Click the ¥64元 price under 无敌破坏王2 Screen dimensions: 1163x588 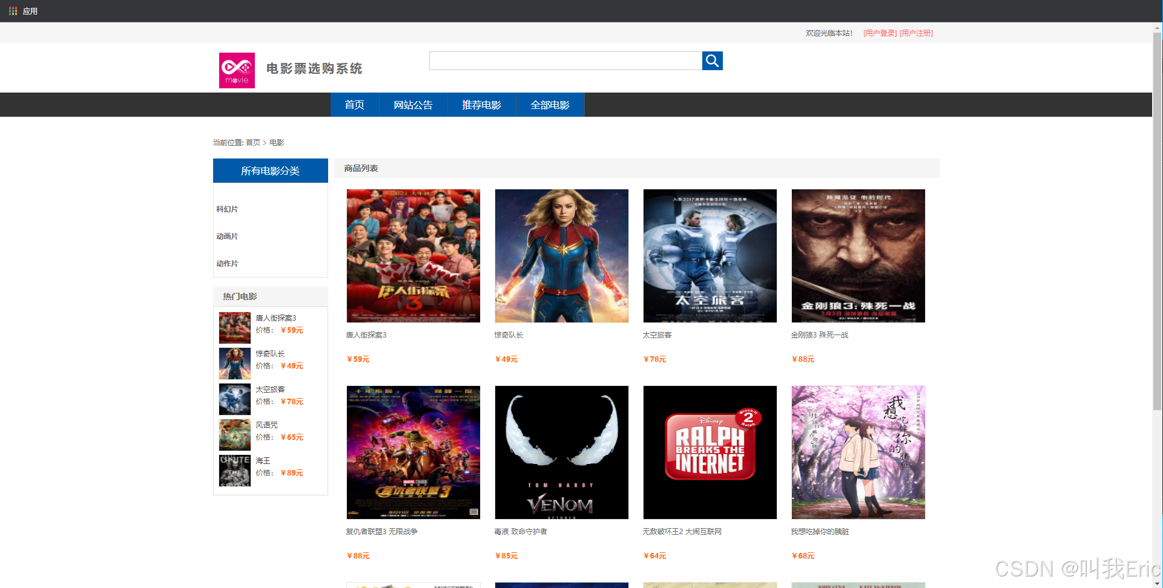(654, 556)
